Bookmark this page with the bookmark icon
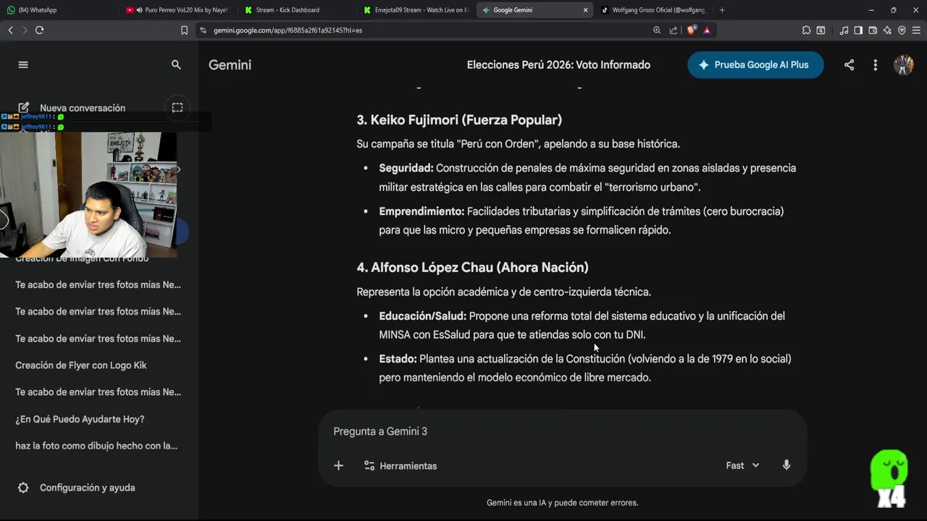The height and width of the screenshot is (521, 927). 184,30
